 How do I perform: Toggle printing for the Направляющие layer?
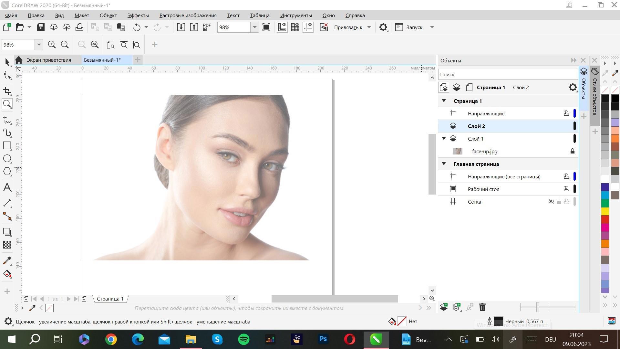pos(566,113)
